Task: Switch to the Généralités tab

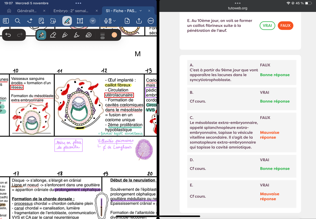Action: click(28, 11)
